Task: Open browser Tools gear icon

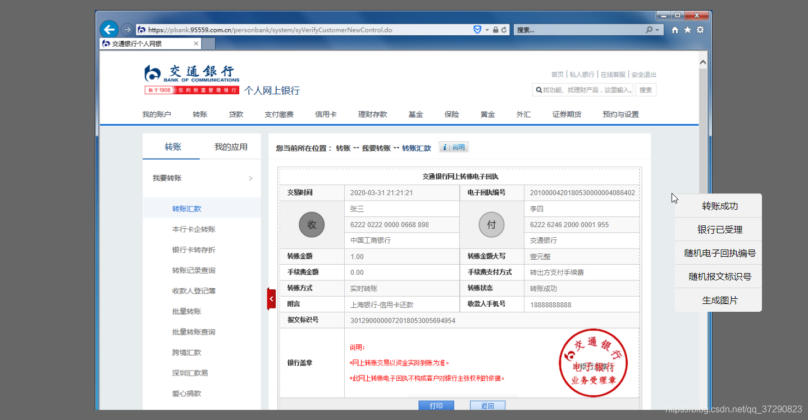Action: [x=700, y=30]
